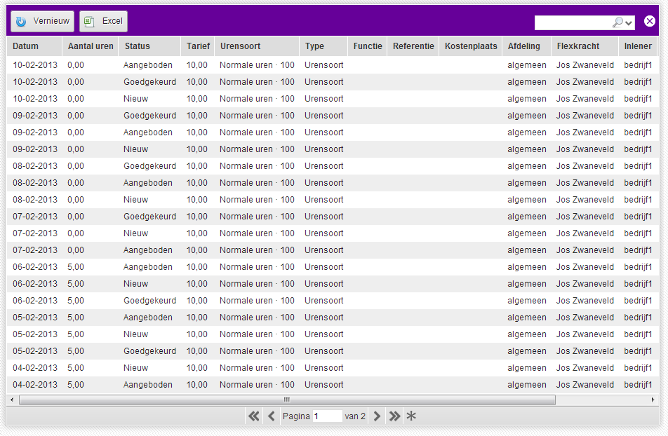
Task: Select Goedgekeurd status on 07-02-2013 row
Action: (149, 217)
